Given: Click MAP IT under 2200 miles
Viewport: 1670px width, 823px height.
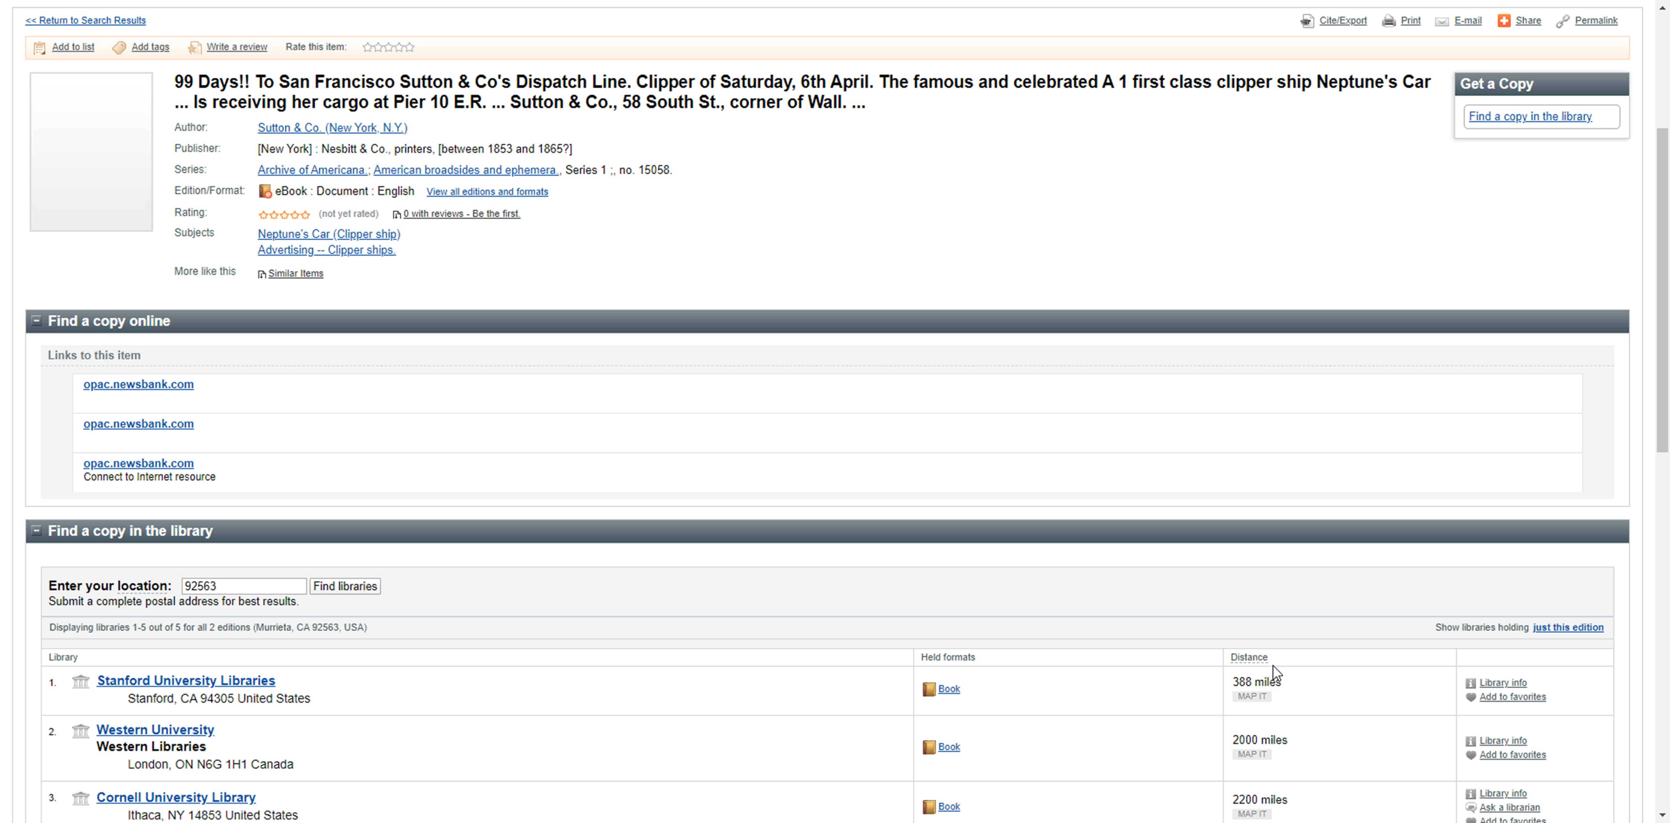Looking at the screenshot, I should coord(1252,814).
